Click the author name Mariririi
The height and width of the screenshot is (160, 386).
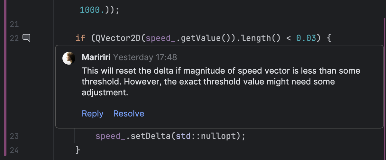pos(96,57)
